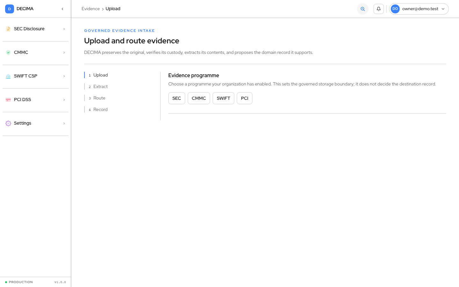Expand the SWIFT CSP chevron
This screenshot has height=287, width=459.
click(64, 76)
